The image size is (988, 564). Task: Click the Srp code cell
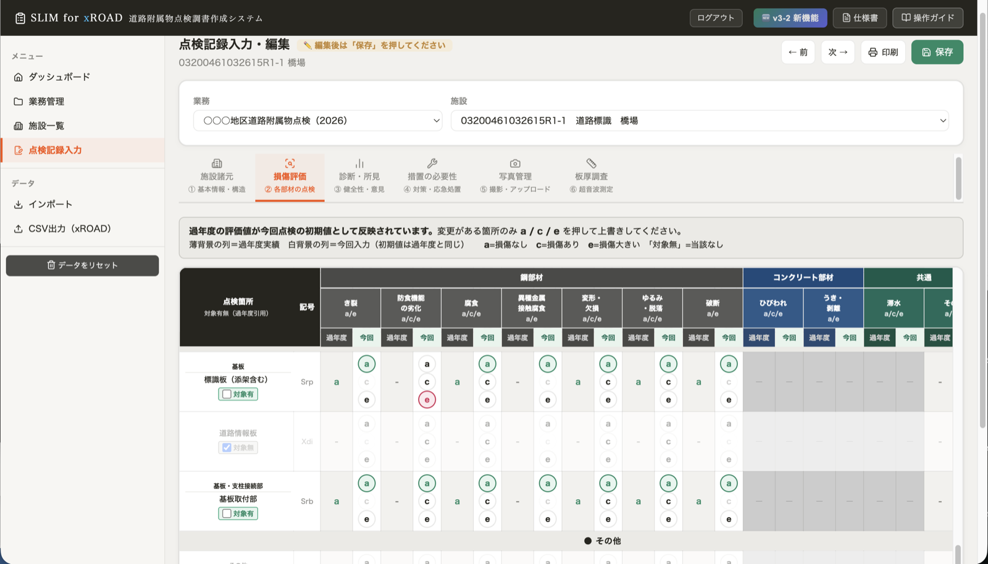307,382
